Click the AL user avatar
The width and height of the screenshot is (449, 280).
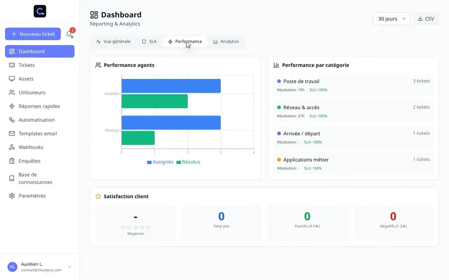(12, 267)
